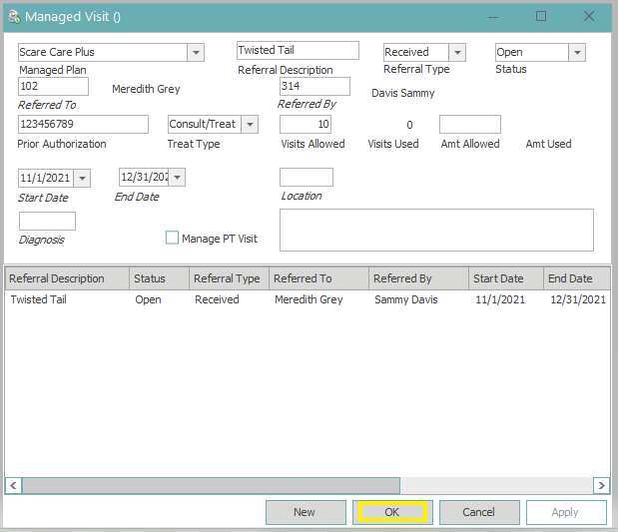The height and width of the screenshot is (532, 618).
Task: Expand the Treat Type dropdown
Action: pos(250,125)
